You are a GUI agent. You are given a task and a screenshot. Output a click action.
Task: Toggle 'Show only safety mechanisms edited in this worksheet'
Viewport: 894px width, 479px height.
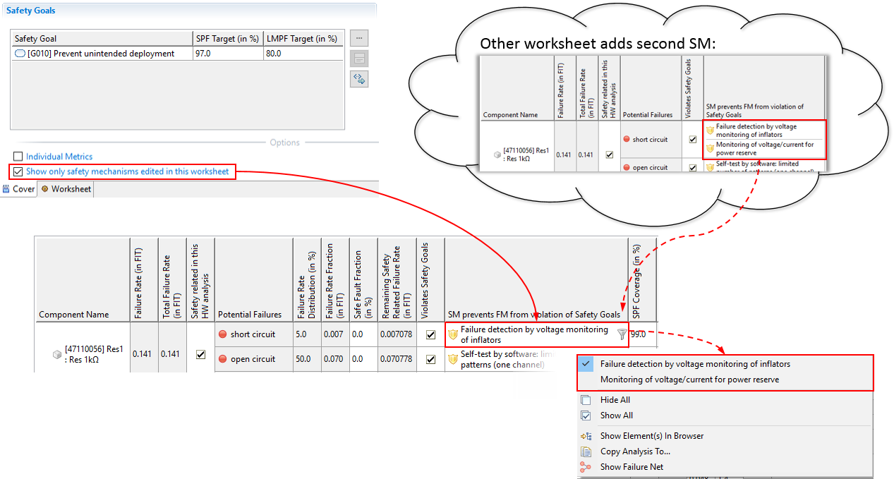[x=18, y=171]
